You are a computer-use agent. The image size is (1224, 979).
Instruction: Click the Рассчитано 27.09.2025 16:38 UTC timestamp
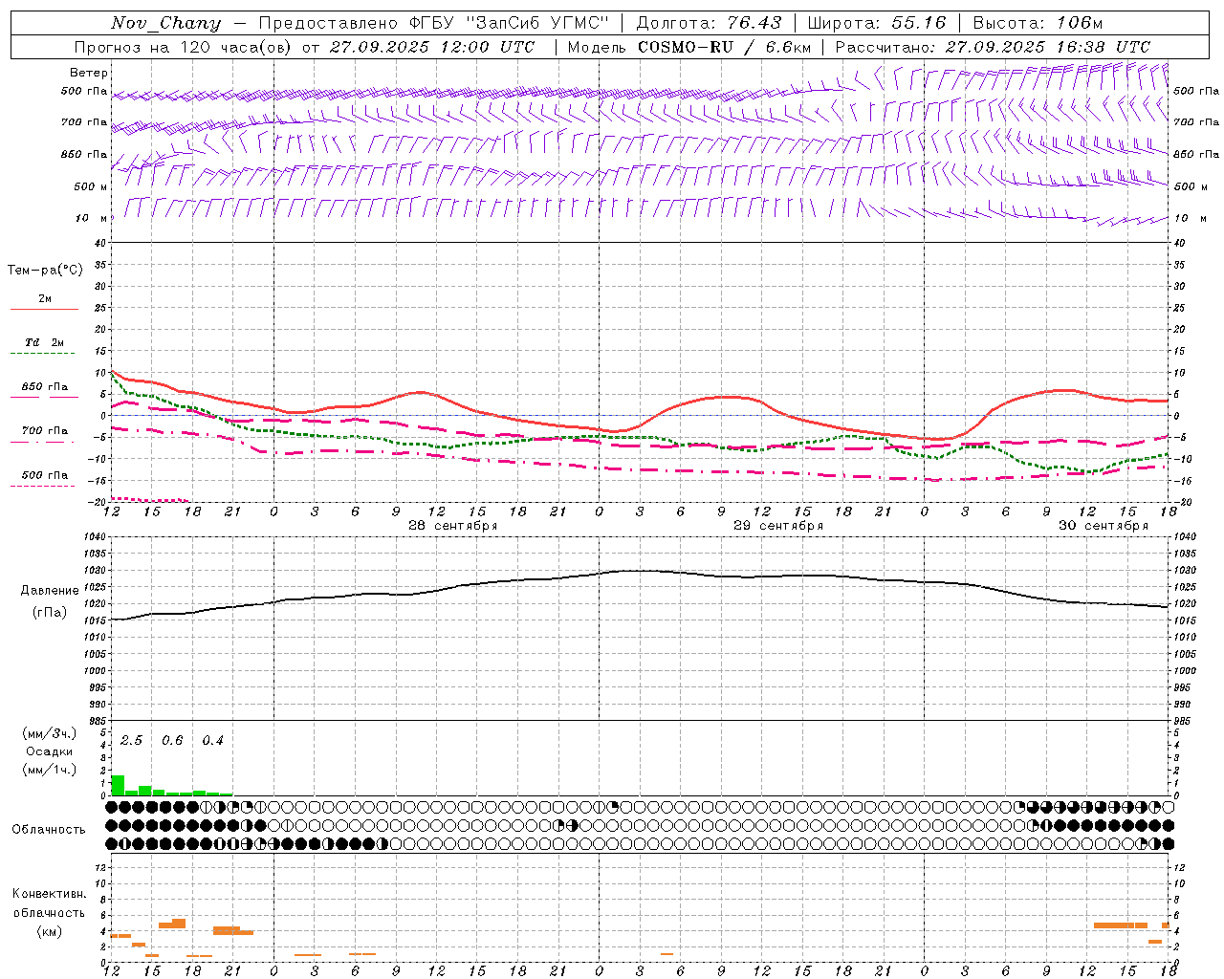(993, 47)
